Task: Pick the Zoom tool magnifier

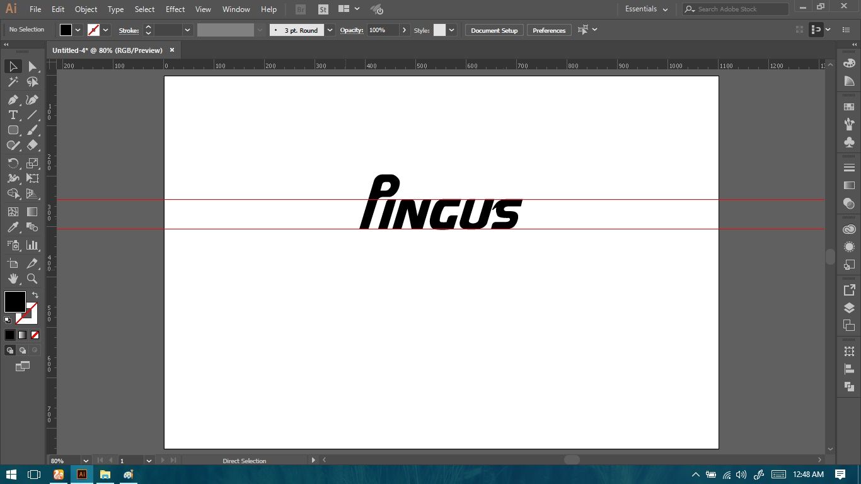Action: [32, 279]
